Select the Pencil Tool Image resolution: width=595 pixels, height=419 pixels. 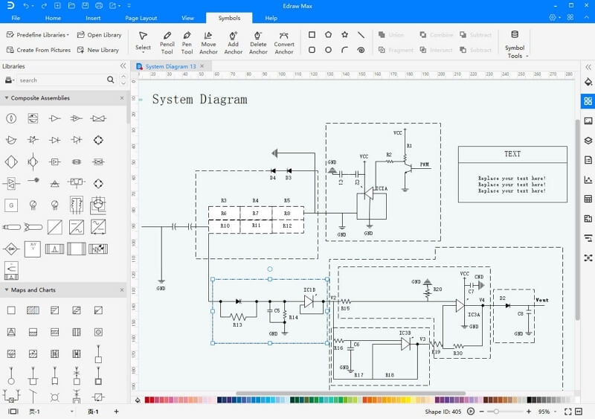[x=167, y=42]
